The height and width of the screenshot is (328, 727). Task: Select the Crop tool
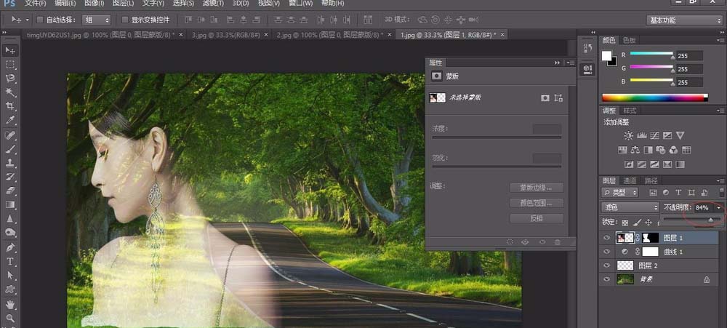pos(9,106)
